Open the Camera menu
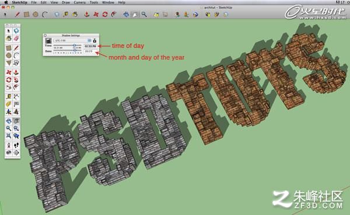350x215 pixels. point(79,2)
